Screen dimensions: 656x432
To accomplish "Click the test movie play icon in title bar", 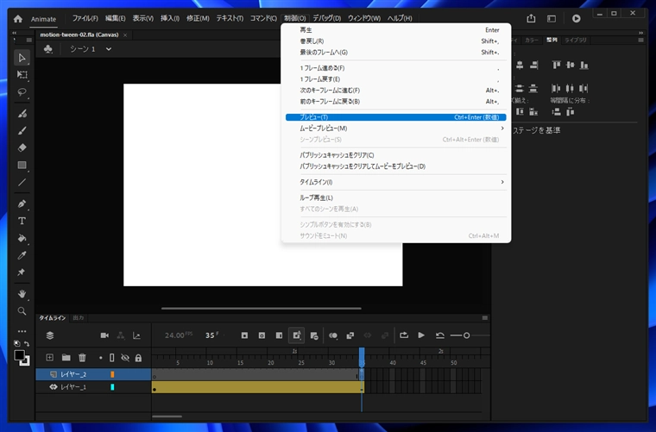I will point(576,18).
